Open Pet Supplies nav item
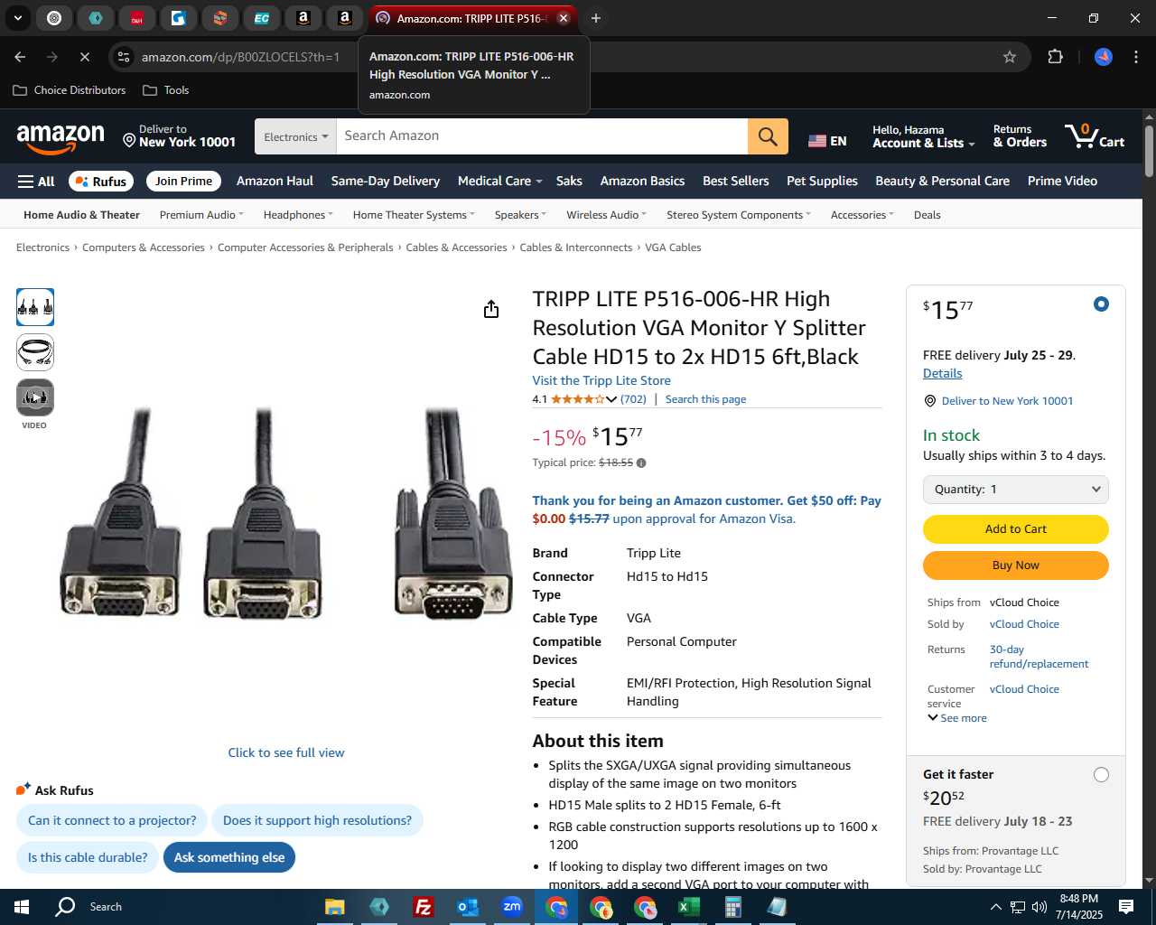 tap(822, 182)
